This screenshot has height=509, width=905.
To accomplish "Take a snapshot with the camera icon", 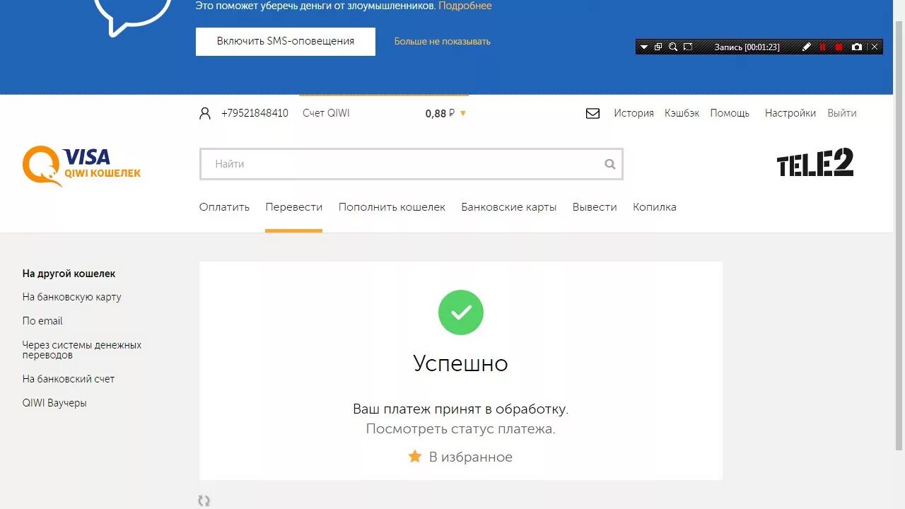I will point(857,47).
